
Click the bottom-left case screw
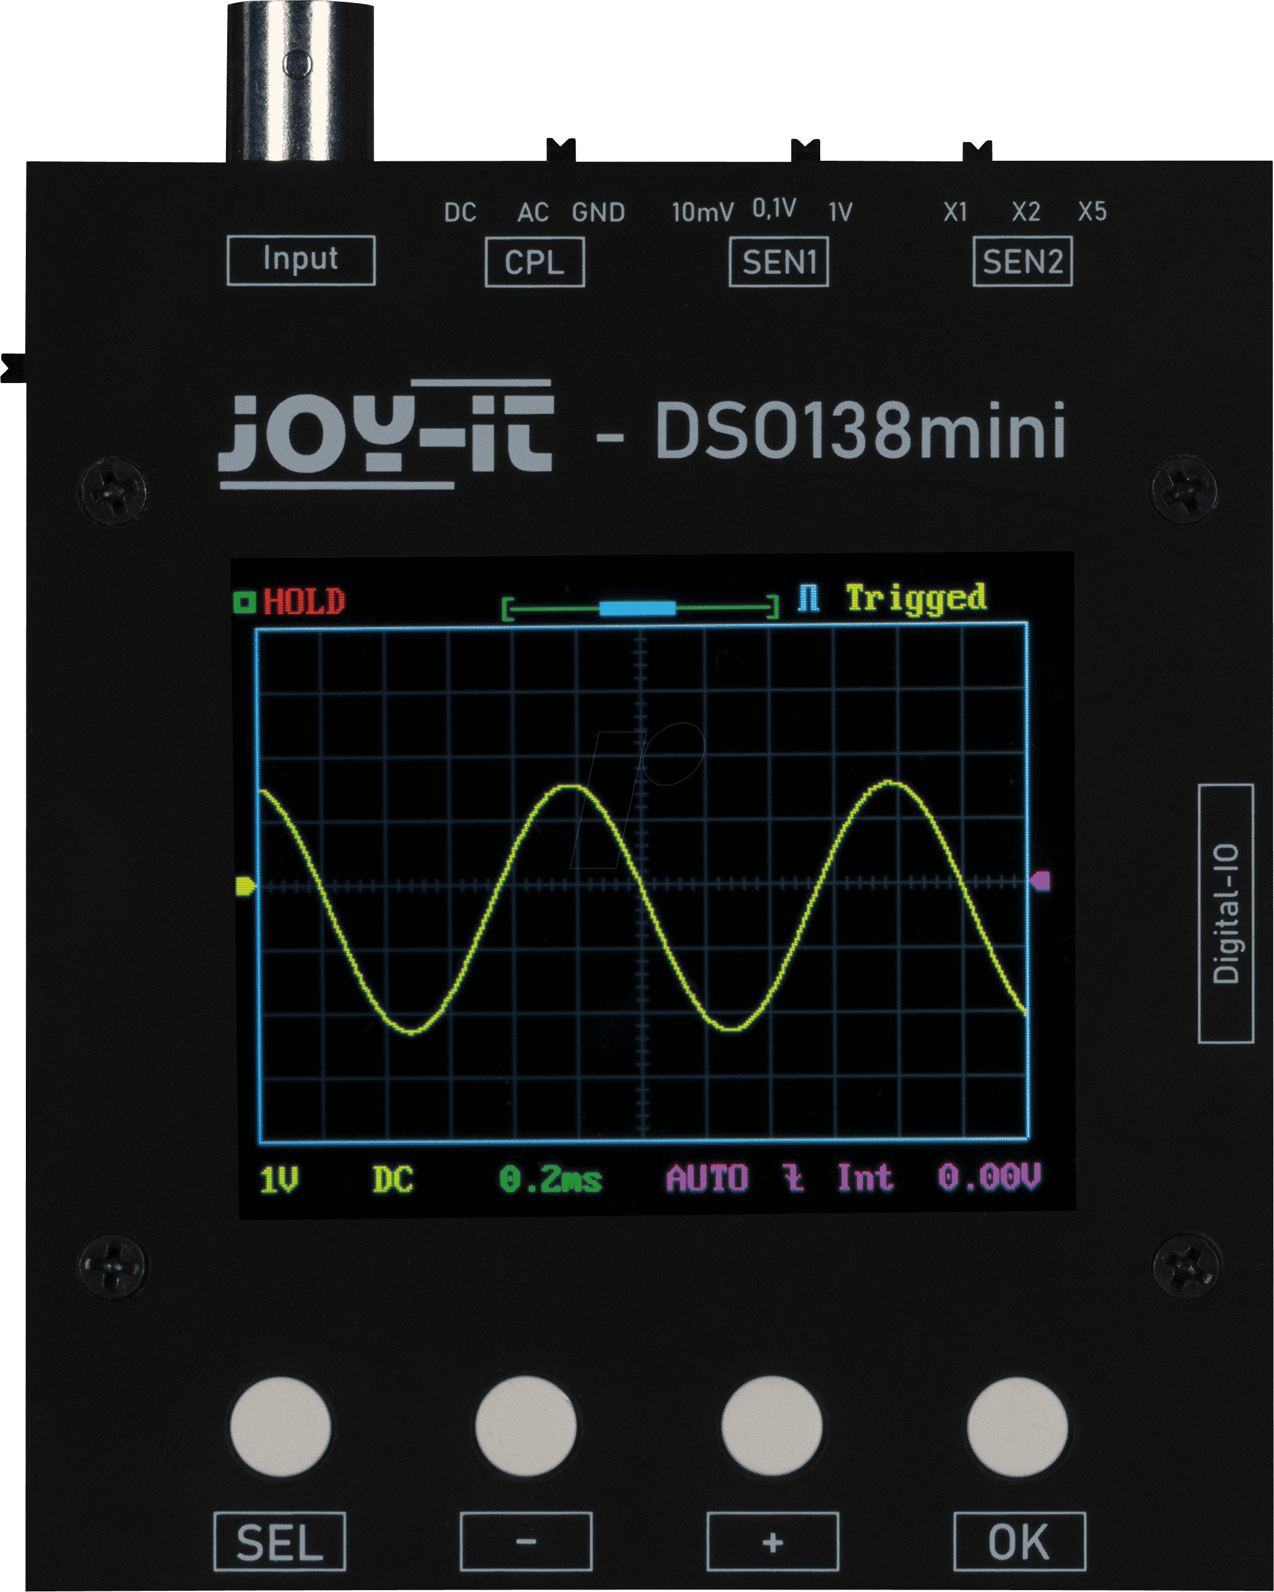[x=113, y=1266]
